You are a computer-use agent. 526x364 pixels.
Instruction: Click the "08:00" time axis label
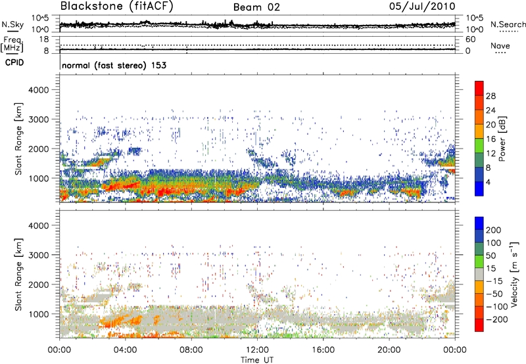point(191,350)
